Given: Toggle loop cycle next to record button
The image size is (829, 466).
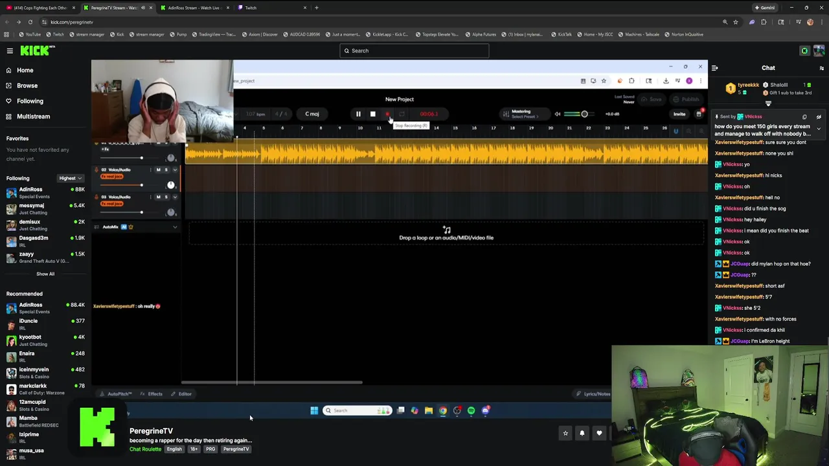Looking at the screenshot, I should coord(402,114).
